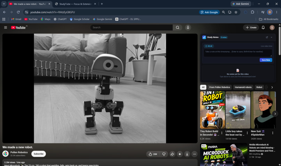Open the Google Gemini bookmark
This screenshot has width=281, height=166.
pyautogui.click(x=102, y=19)
